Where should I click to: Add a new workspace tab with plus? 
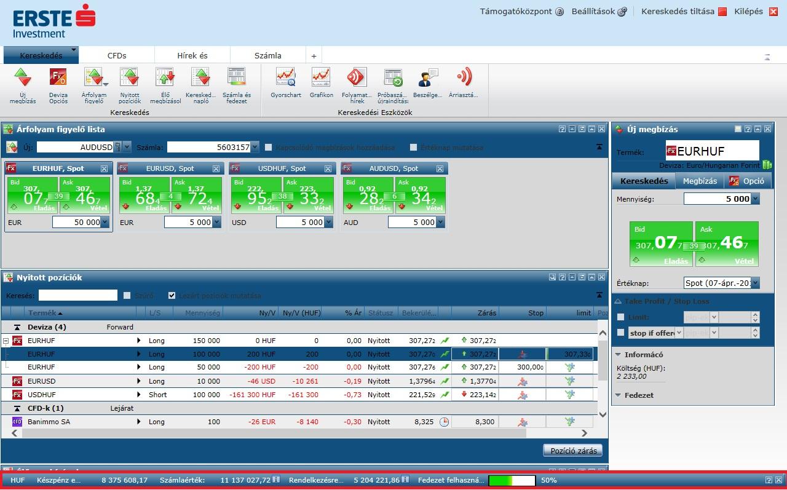pyautogui.click(x=314, y=56)
